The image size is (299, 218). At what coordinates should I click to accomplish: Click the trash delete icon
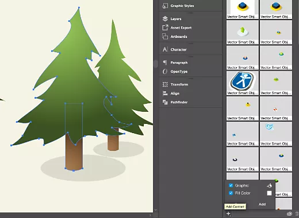[x=297, y=214]
